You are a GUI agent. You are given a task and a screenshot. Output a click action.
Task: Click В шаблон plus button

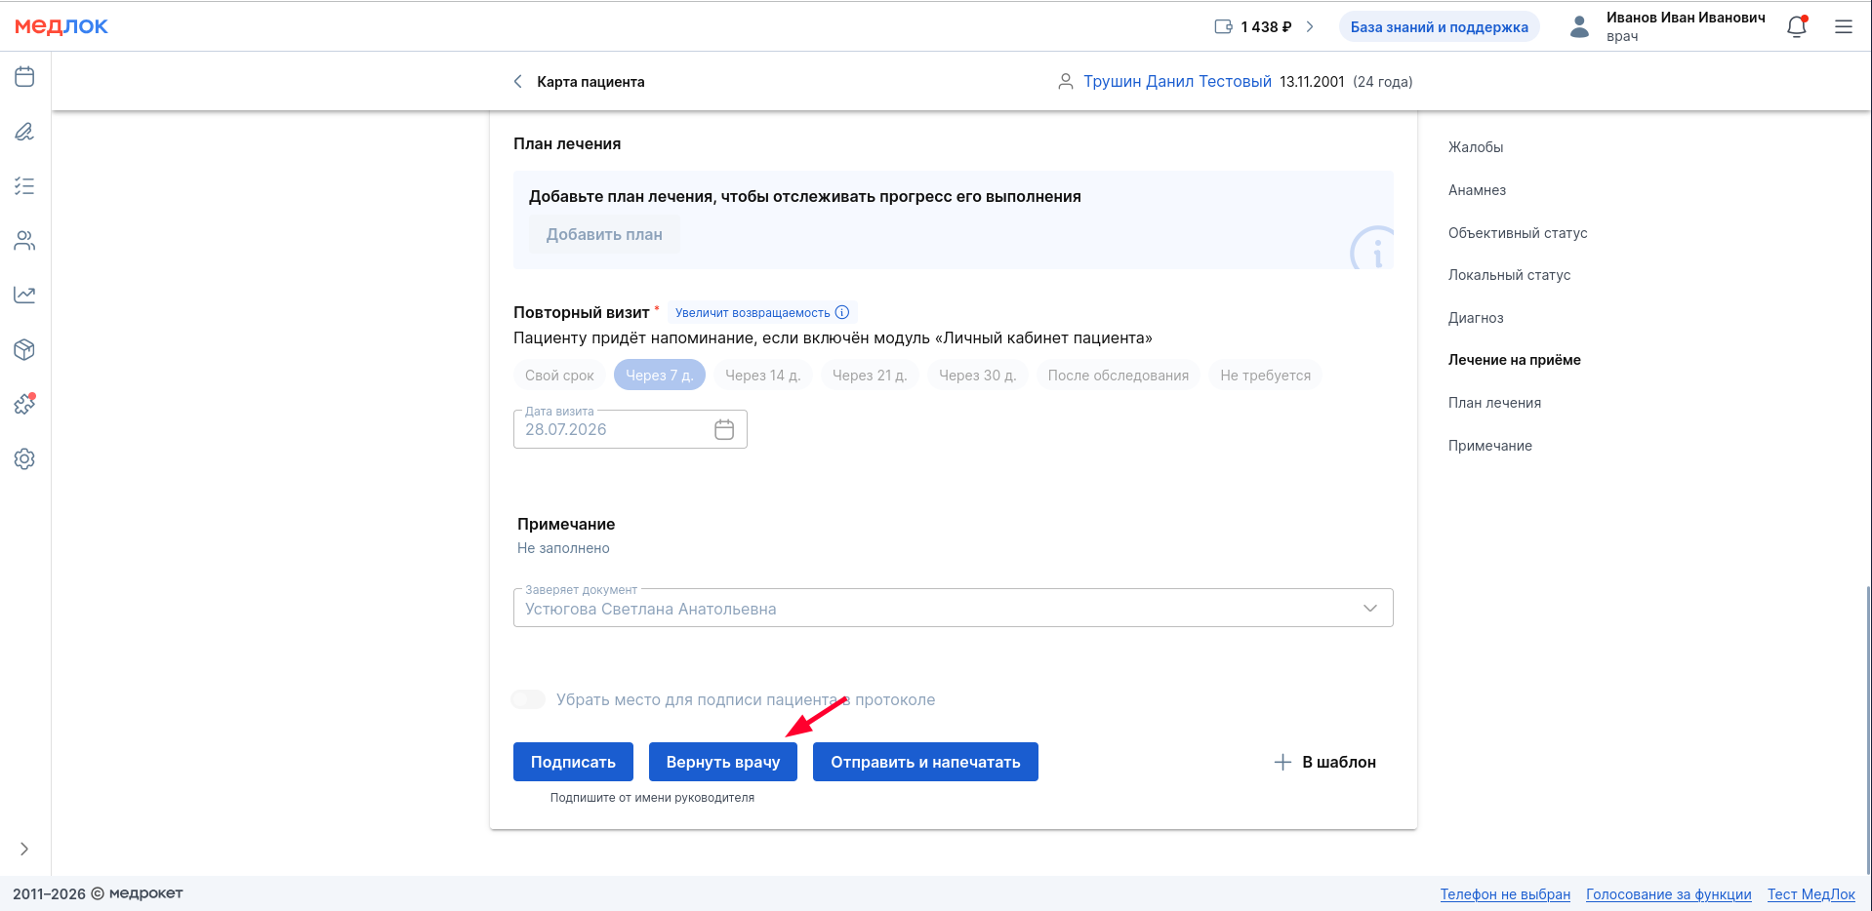pyautogui.click(x=1324, y=762)
